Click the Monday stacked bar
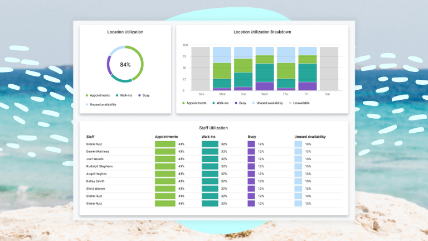 pos(222,68)
